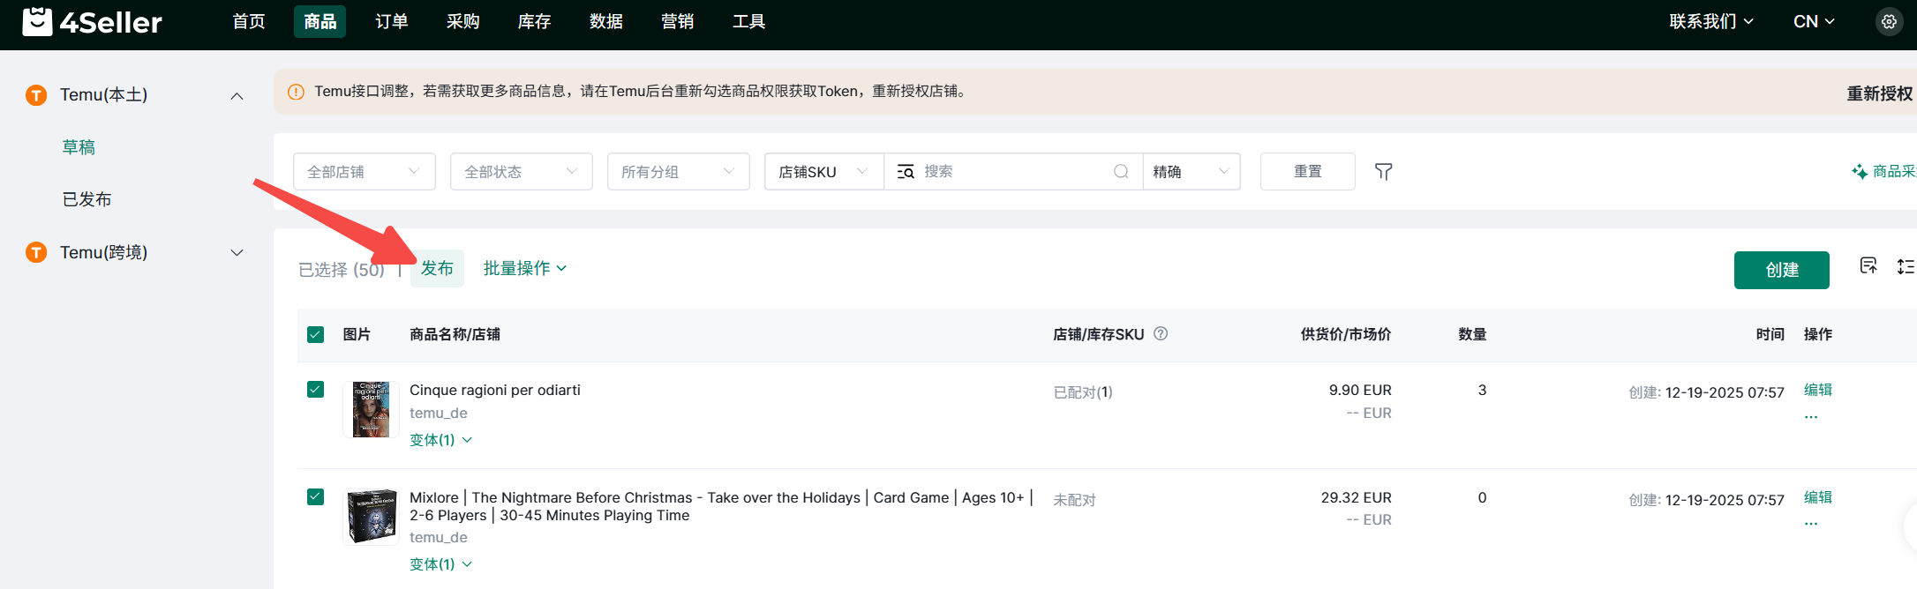The width and height of the screenshot is (1917, 589).
Task: Open settings gear in top bar
Action: click(x=1889, y=22)
